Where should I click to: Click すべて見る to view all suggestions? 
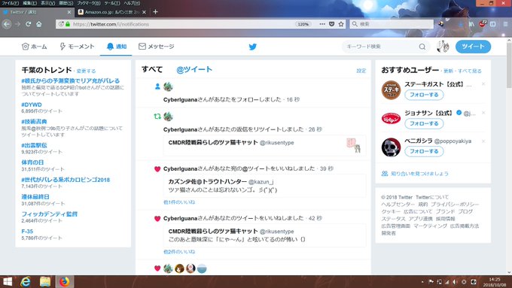coord(470,71)
